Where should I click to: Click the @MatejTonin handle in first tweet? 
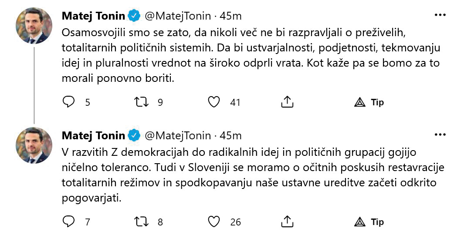177,16
